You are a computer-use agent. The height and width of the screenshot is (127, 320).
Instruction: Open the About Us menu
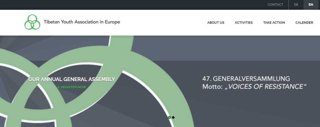216,23
